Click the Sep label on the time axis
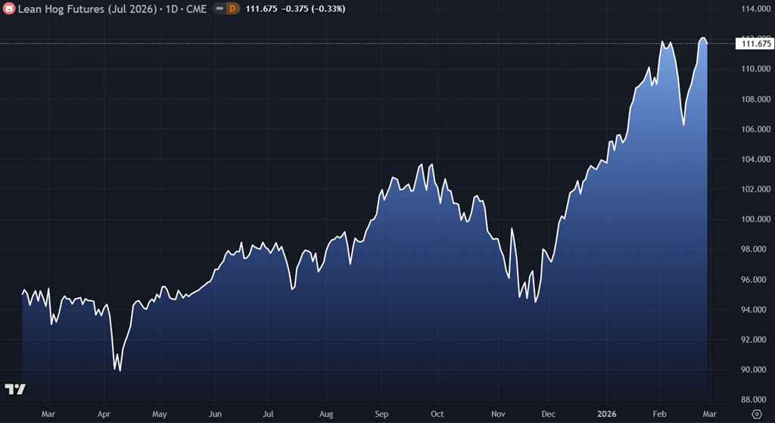This screenshot has width=775, height=423. click(381, 414)
